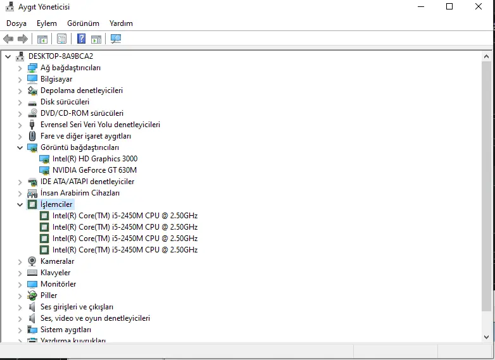
Task: Click the USB icon for Evrensel Seri Veri Yolu
Action: pyautogui.click(x=32, y=125)
